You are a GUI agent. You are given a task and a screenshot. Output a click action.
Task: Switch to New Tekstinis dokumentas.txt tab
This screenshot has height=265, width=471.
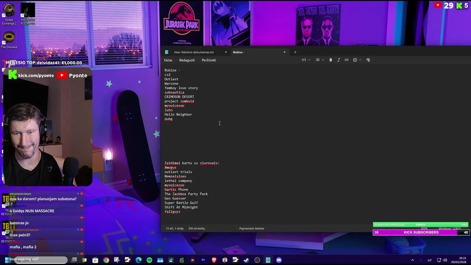194,52
